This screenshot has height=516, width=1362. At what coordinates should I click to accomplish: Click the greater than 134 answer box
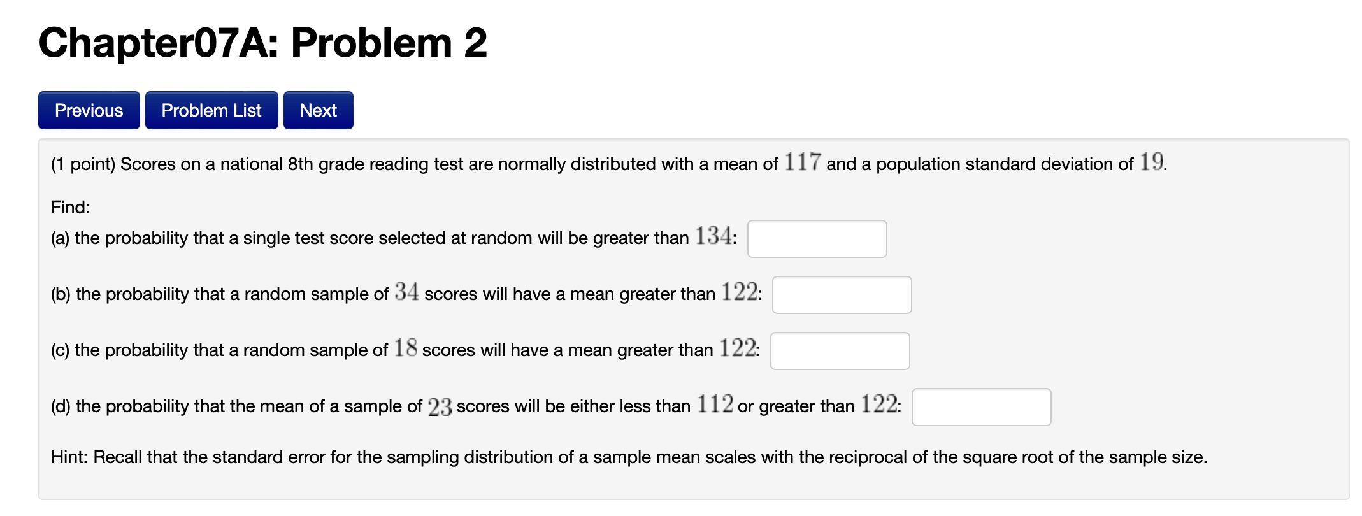pos(816,239)
